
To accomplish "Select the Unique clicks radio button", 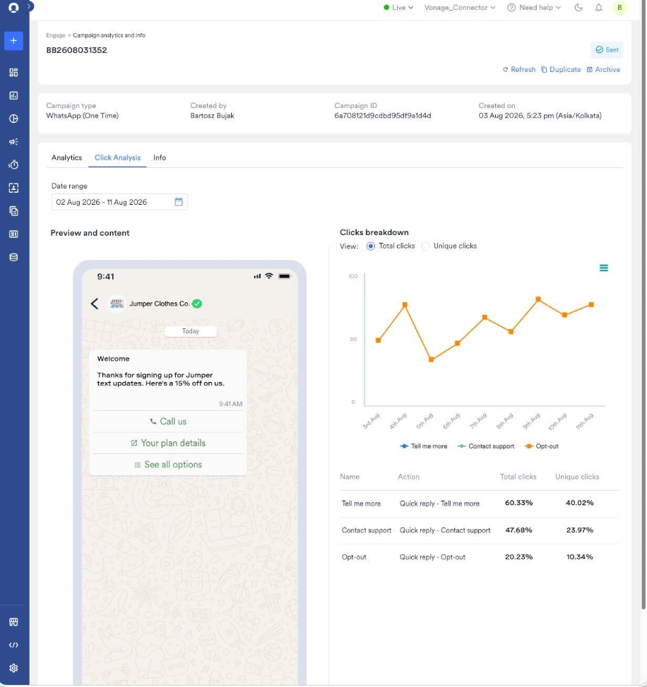I will click(425, 246).
